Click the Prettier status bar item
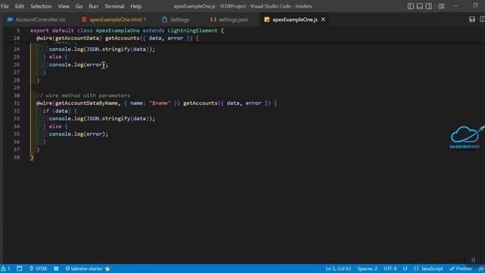485x273 pixels. [461, 268]
